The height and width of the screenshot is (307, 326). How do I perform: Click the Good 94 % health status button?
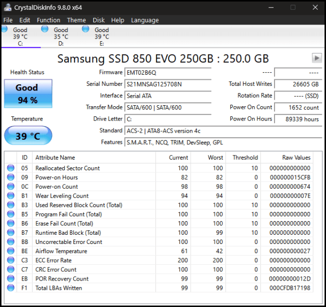(x=28, y=94)
